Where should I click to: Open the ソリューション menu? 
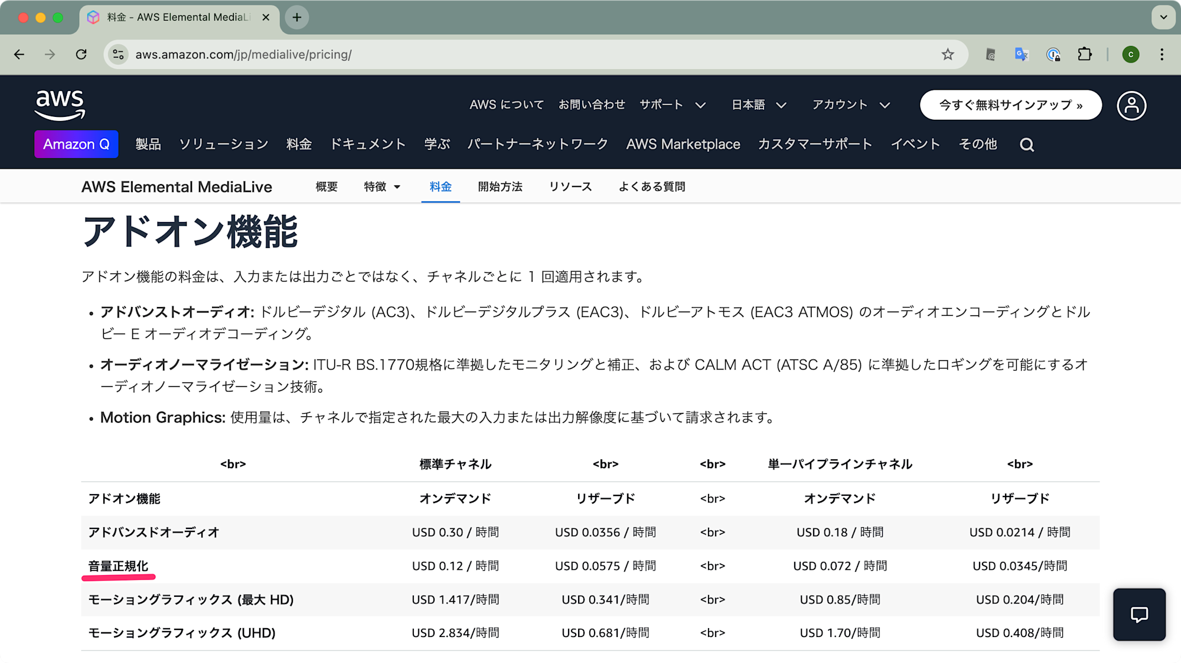point(224,144)
